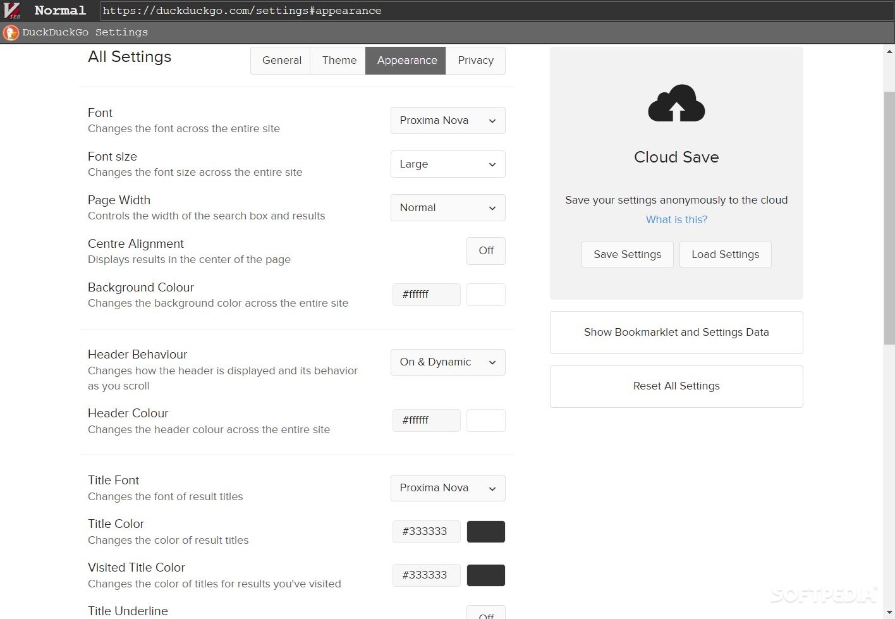Click the URL address bar
The height and width of the screenshot is (619, 895).
496,11
